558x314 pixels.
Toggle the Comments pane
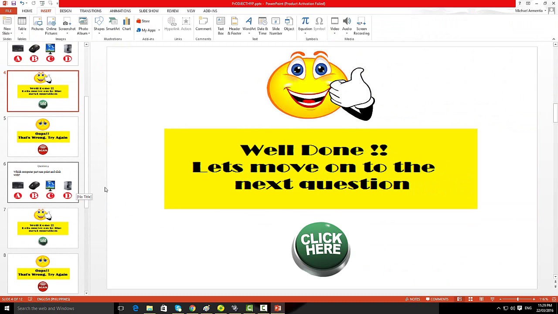click(x=437, y=299)
